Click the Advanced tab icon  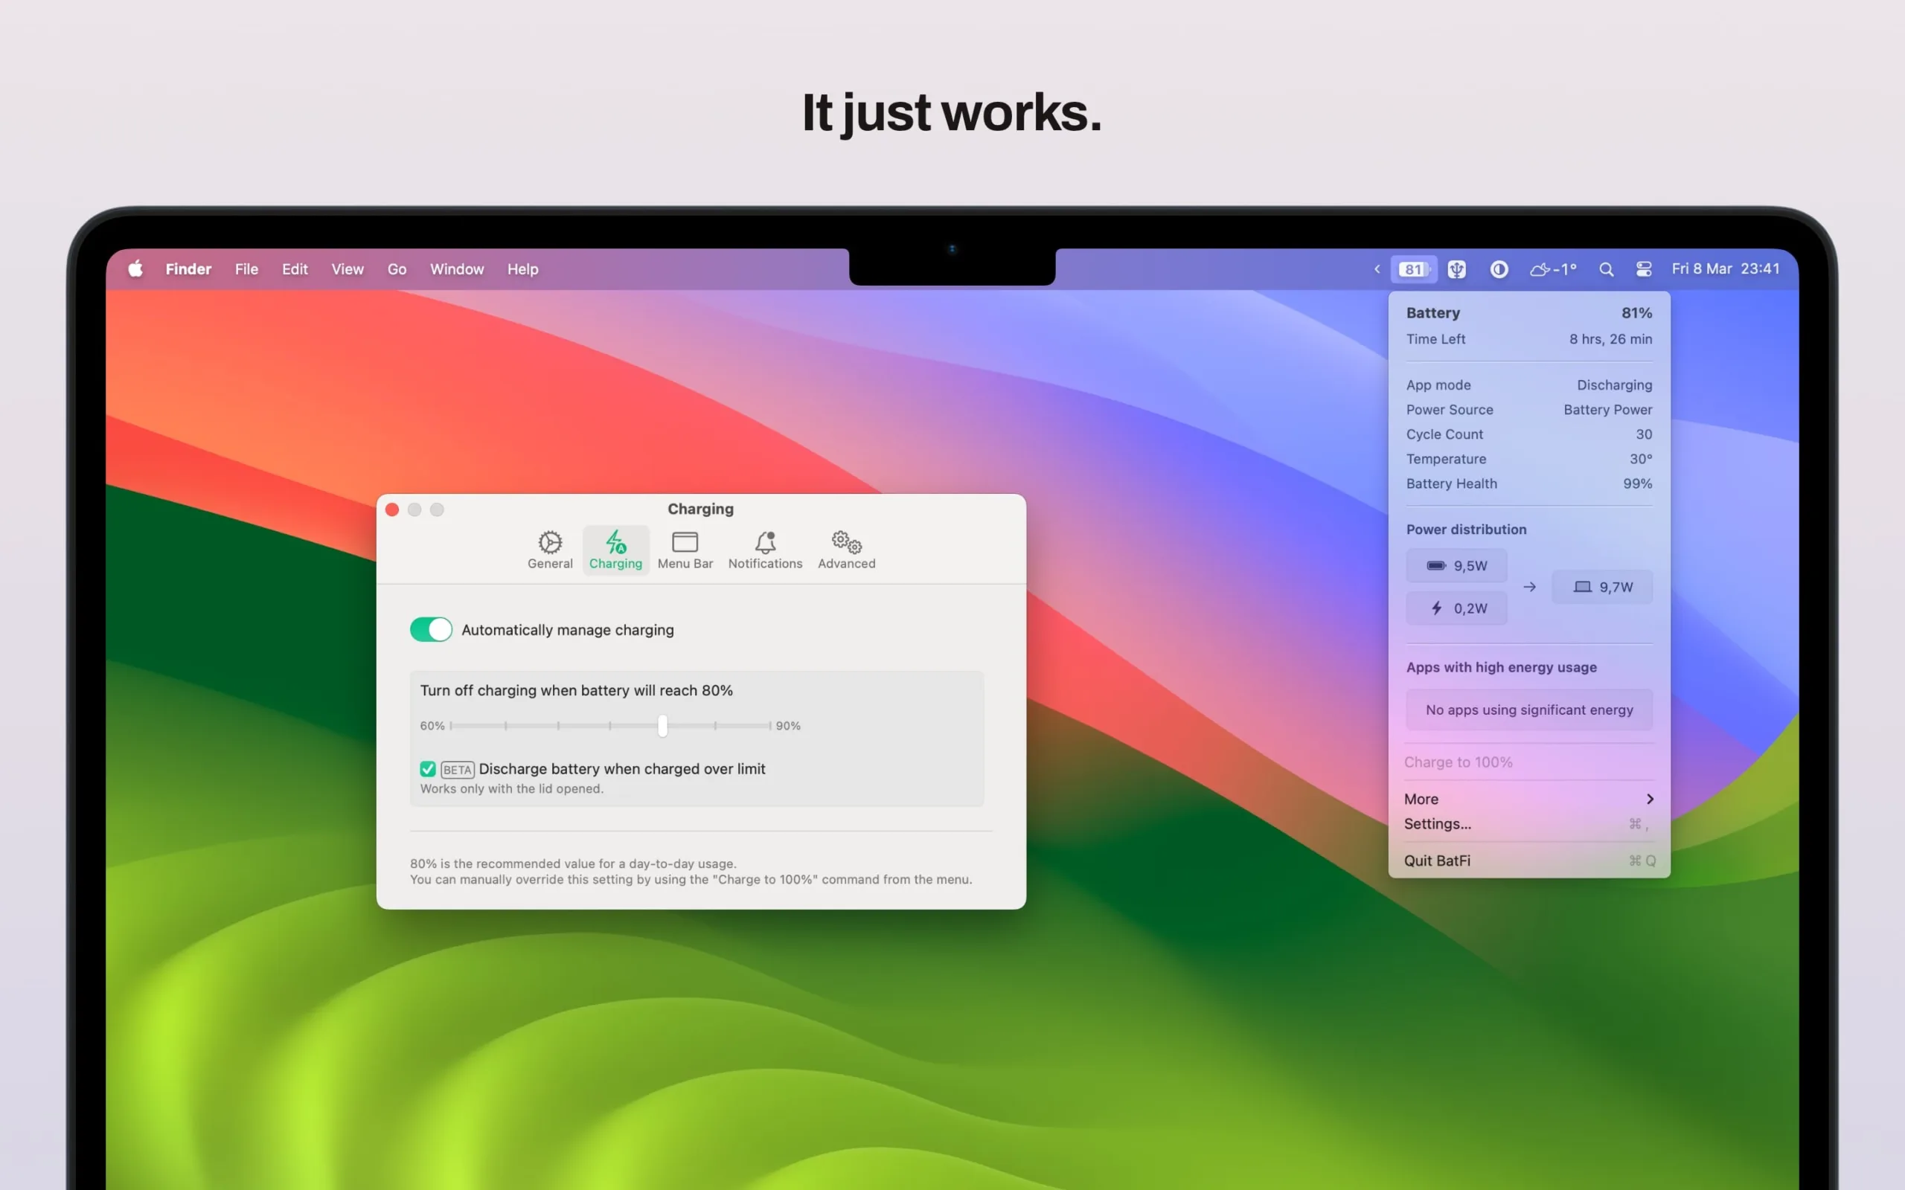point(845,541)
